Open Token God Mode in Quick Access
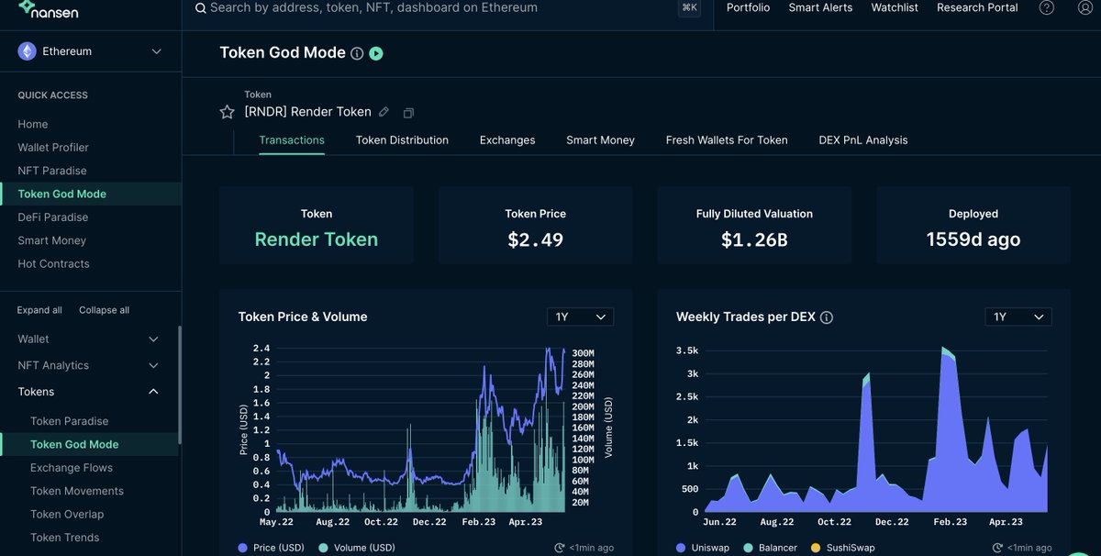 click(62, 194)
